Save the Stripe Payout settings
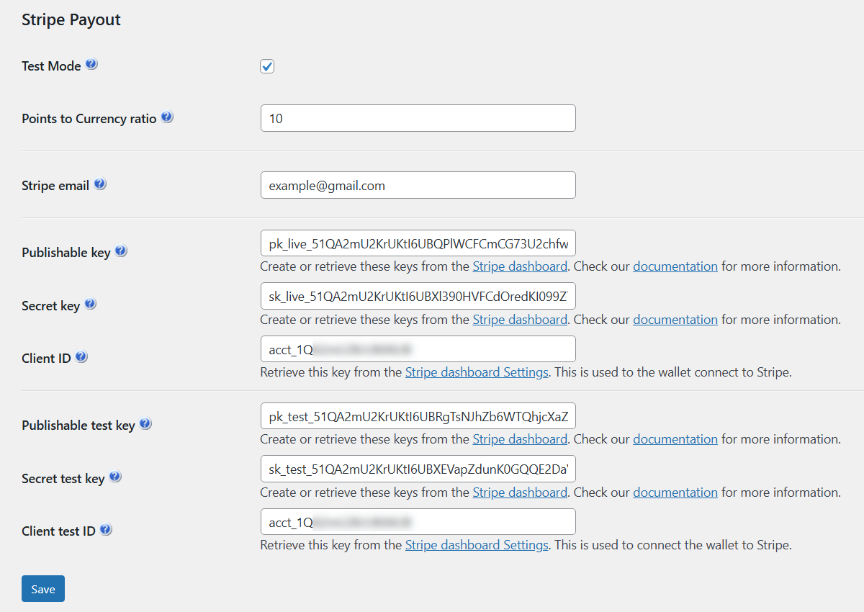The height and width of the screenshot is (612, 864). tap(43, 588)
